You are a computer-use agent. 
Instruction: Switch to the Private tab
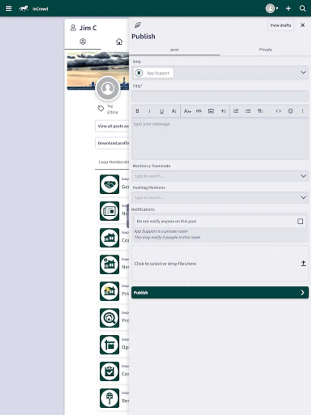tap(265, 50)
